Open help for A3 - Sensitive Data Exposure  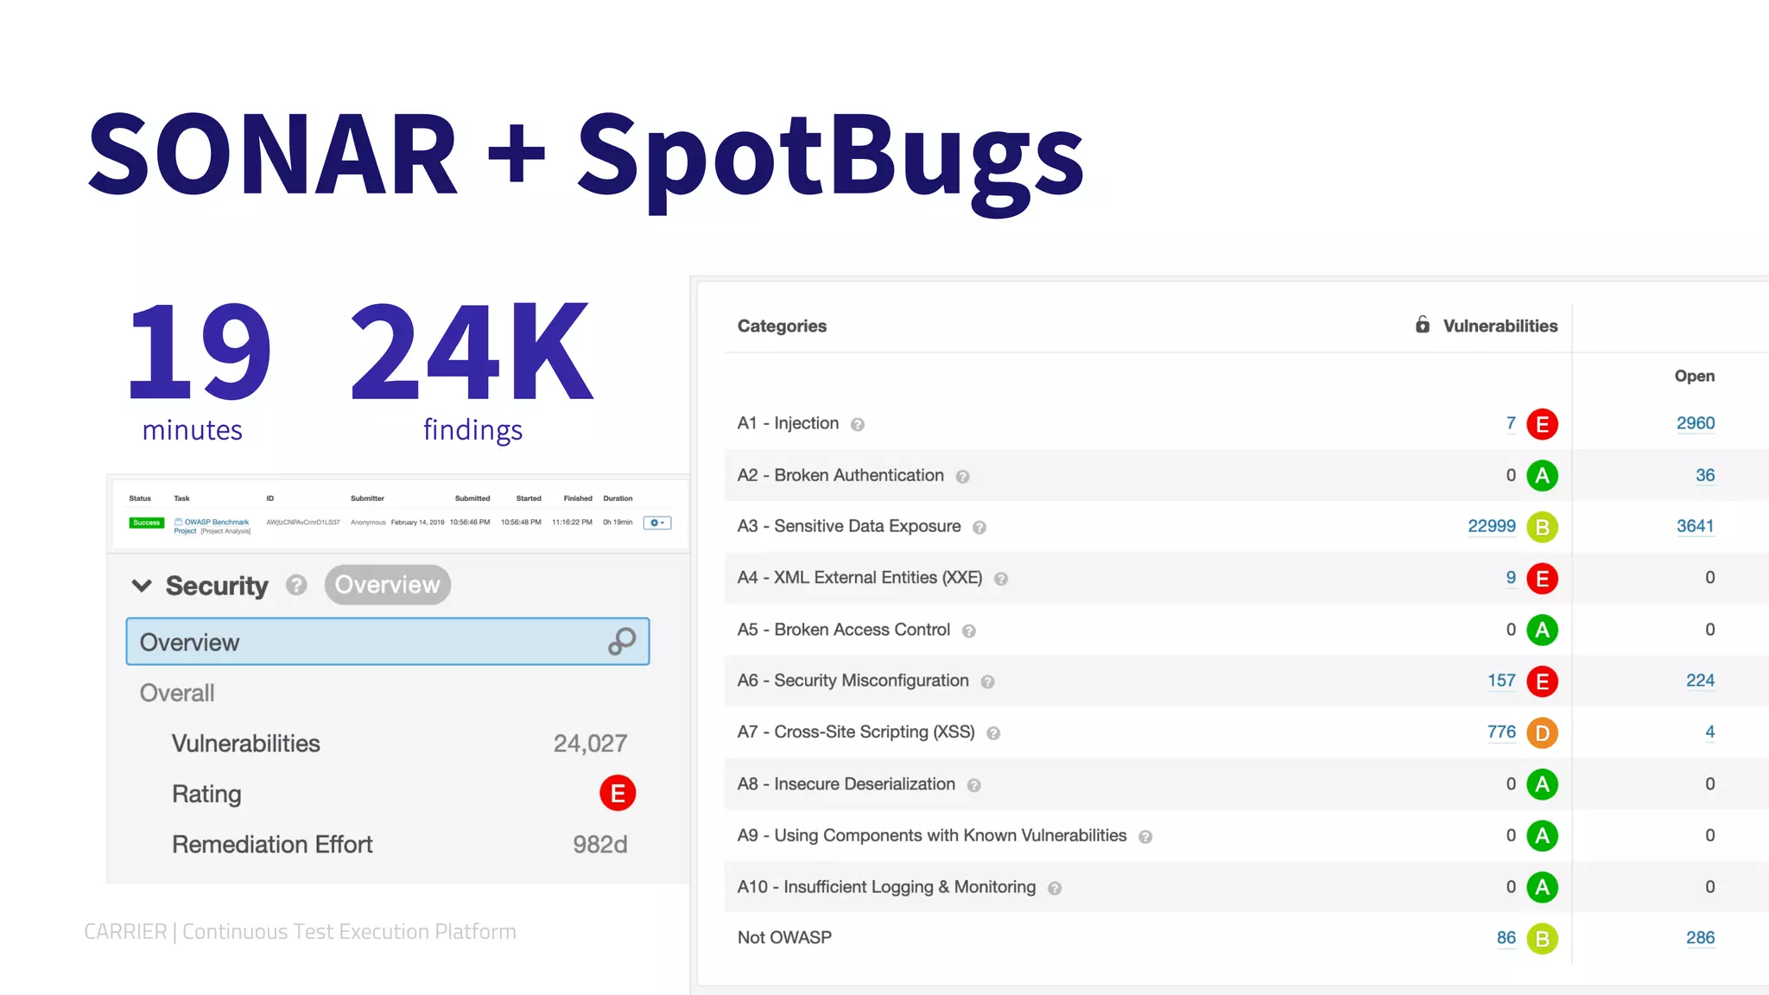[980, 527]
